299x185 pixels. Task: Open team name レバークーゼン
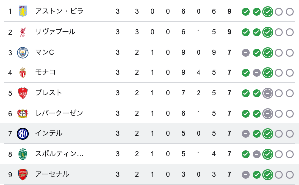pos(59,113)
